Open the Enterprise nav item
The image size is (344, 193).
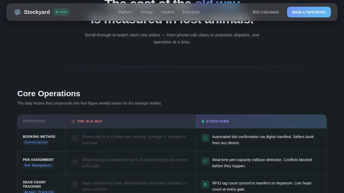coord(191,12)
